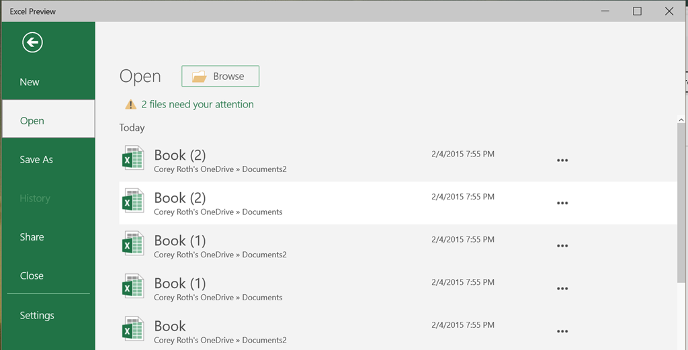Click the Excel icon for Book (1) in Documents2
The width and height of the screenshot is (688, 350).
coord(133,243)
